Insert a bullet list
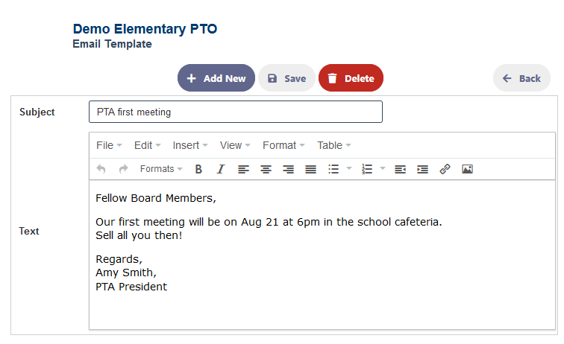The width and height of the screenshot is (564, 344). tap(333, 169)
